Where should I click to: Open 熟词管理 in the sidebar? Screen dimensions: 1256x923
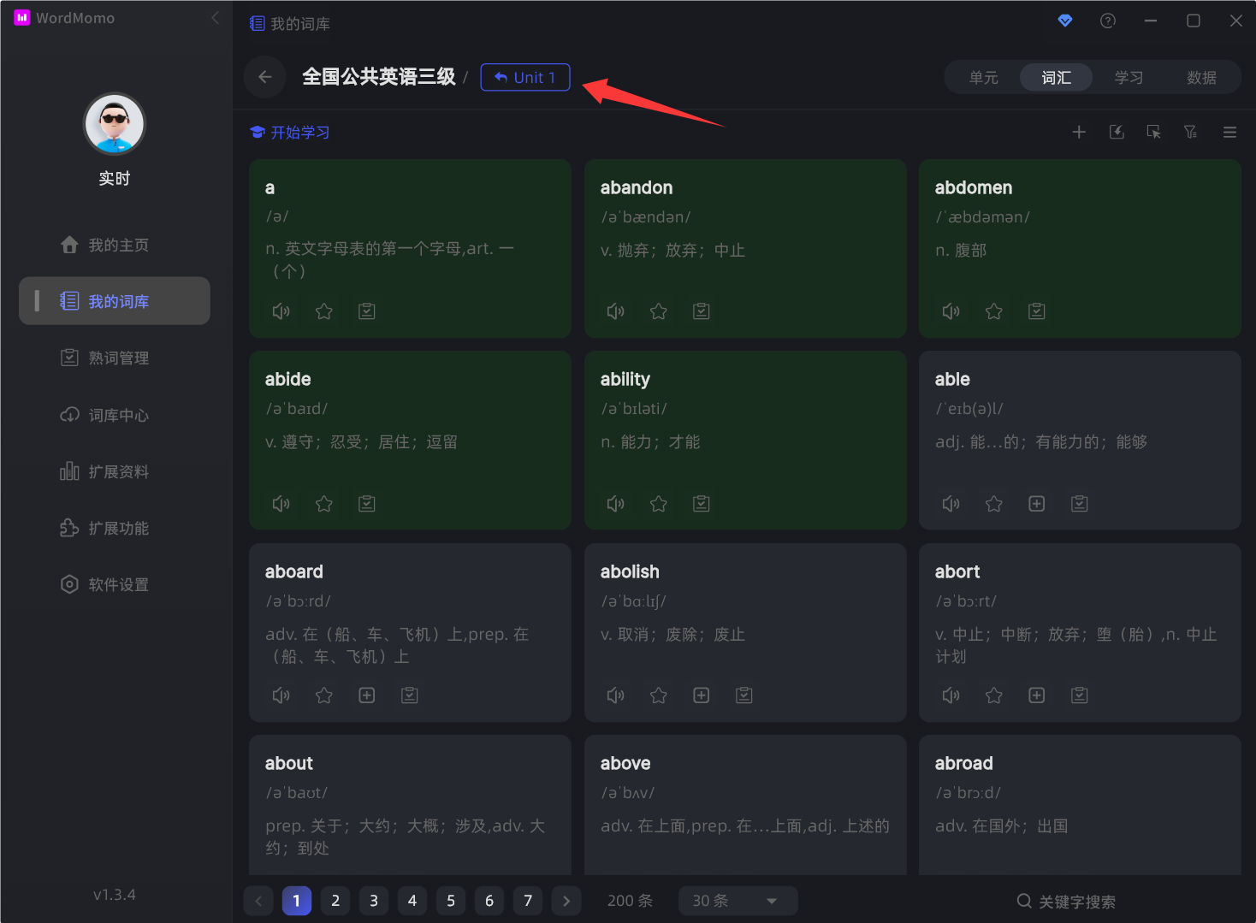point(115,358)
